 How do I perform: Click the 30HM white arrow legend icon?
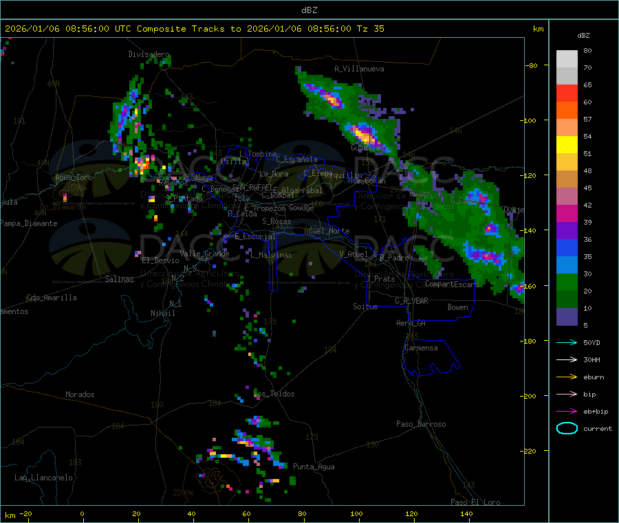pos(567,359)
